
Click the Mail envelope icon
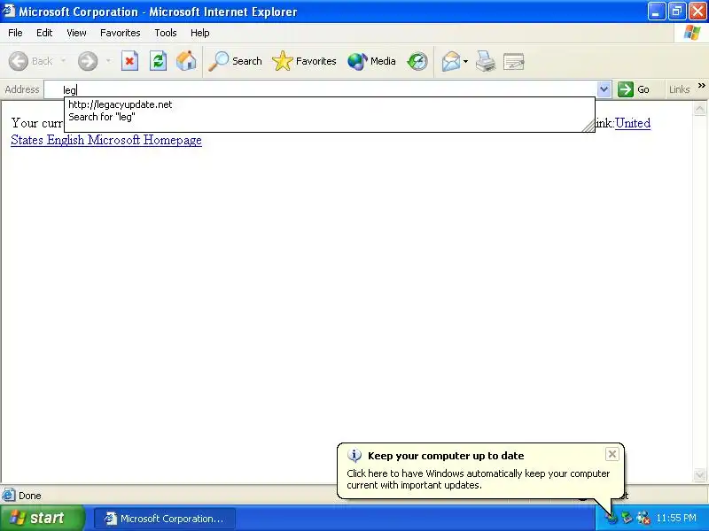tap(451, 61)
